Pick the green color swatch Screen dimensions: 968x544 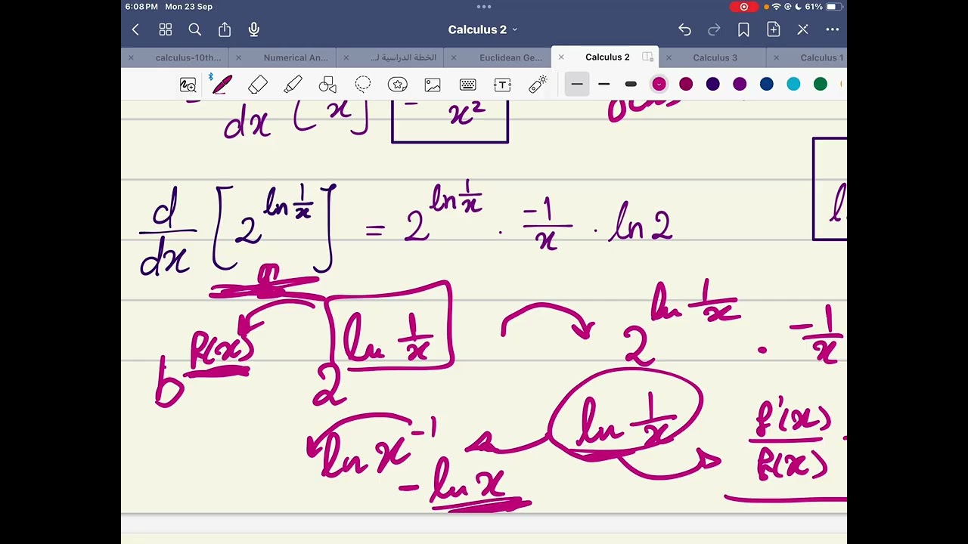(x=821, y=84)
